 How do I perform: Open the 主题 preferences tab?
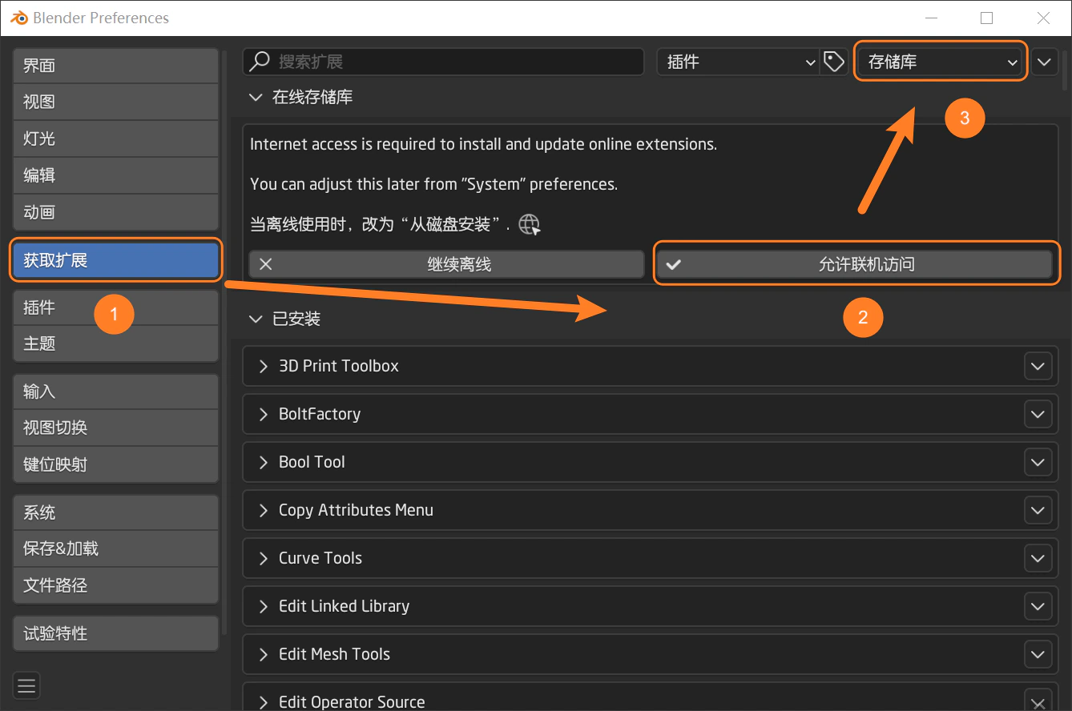point(115,343)
